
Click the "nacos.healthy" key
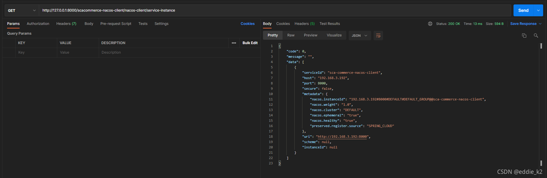coord(325,121)
